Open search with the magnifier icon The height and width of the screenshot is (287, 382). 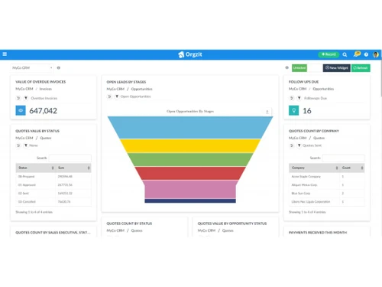click(345, 54)
